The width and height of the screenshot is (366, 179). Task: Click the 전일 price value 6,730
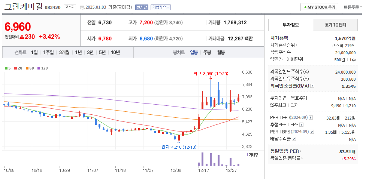105,22
